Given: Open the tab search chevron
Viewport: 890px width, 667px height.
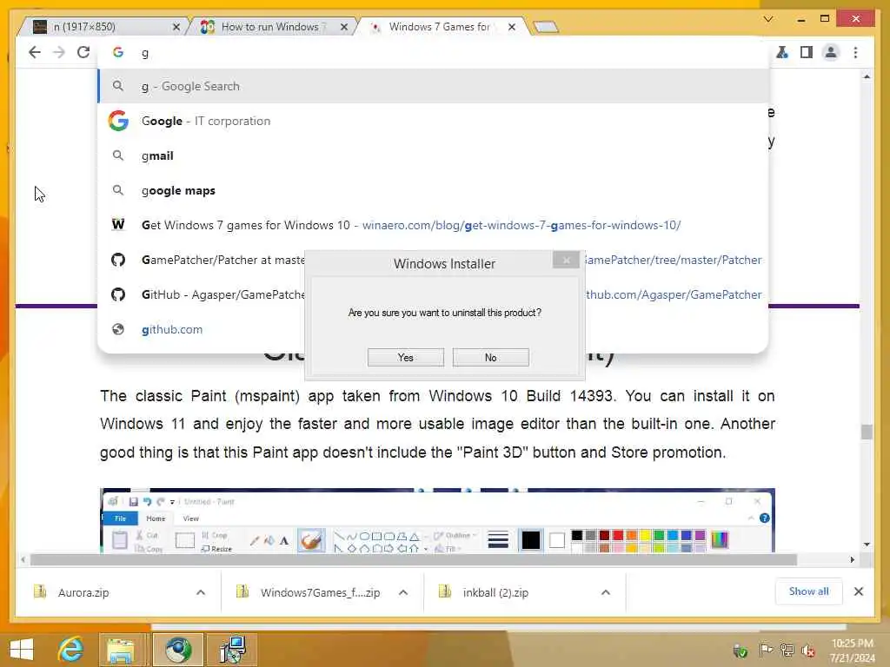Looking at the screenshot, I should point(768,19).
